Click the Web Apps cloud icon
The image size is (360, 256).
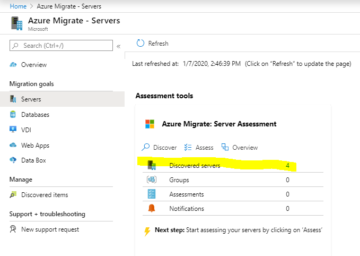[13, 145]
